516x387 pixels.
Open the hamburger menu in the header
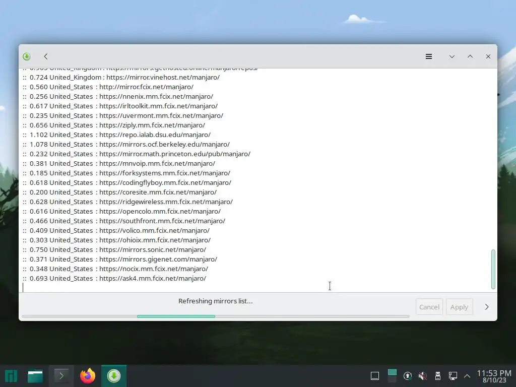(428, 56)
